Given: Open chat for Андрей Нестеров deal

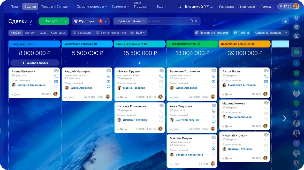Looking at the screenshot, I should 109,87.
